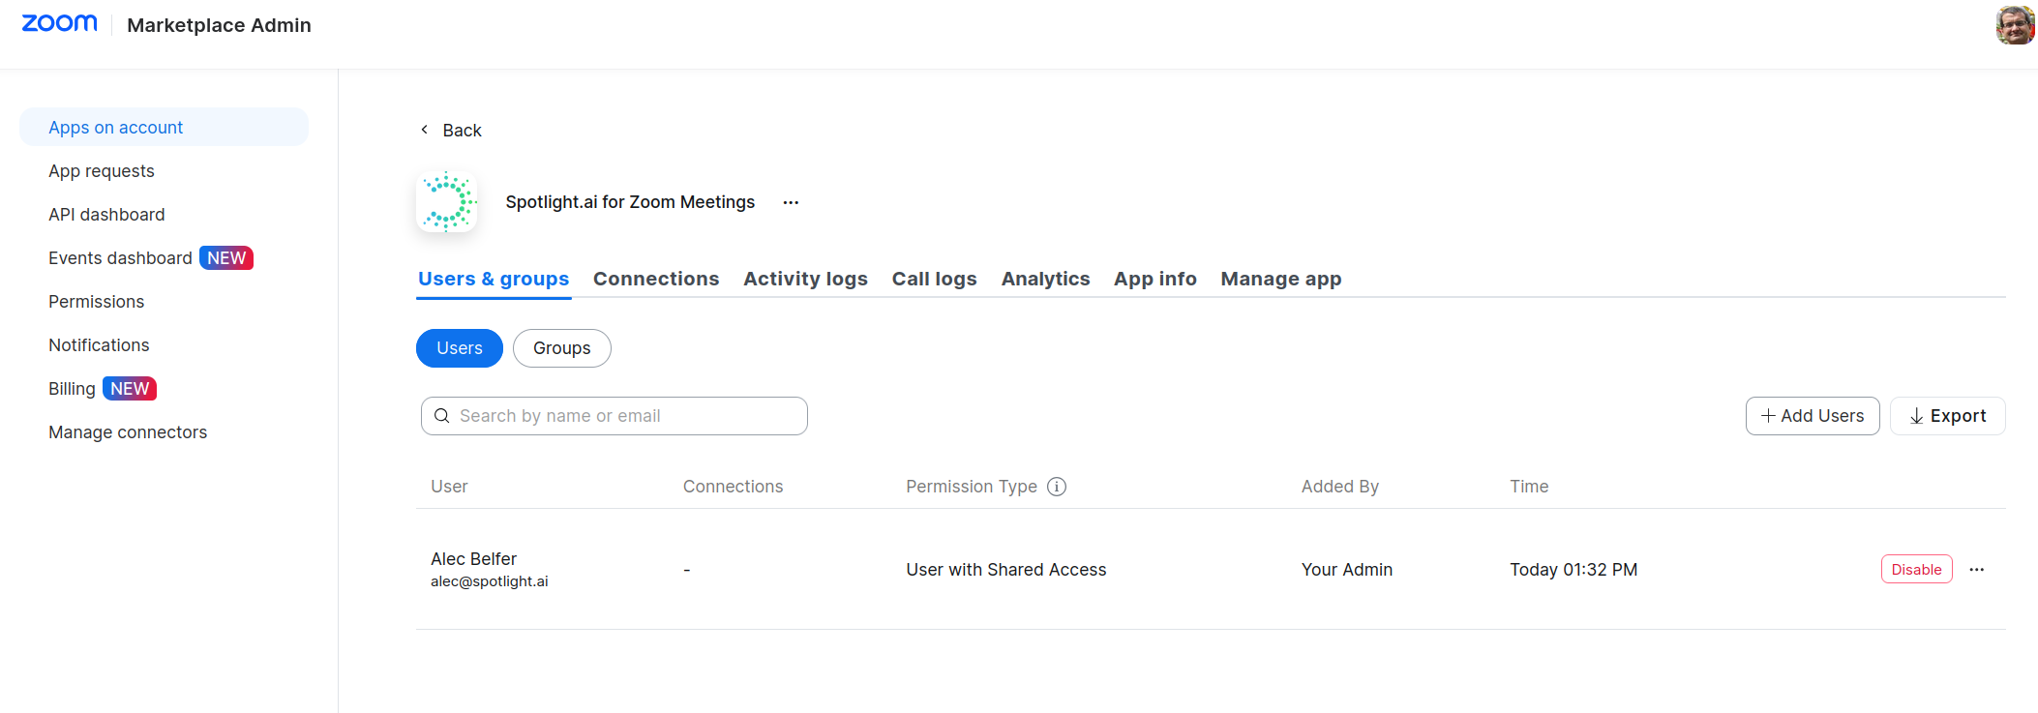Focus the Search by name or email field

614,416
